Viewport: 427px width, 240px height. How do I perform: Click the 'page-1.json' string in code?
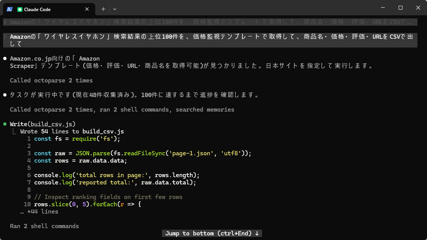tap(191, 153)
